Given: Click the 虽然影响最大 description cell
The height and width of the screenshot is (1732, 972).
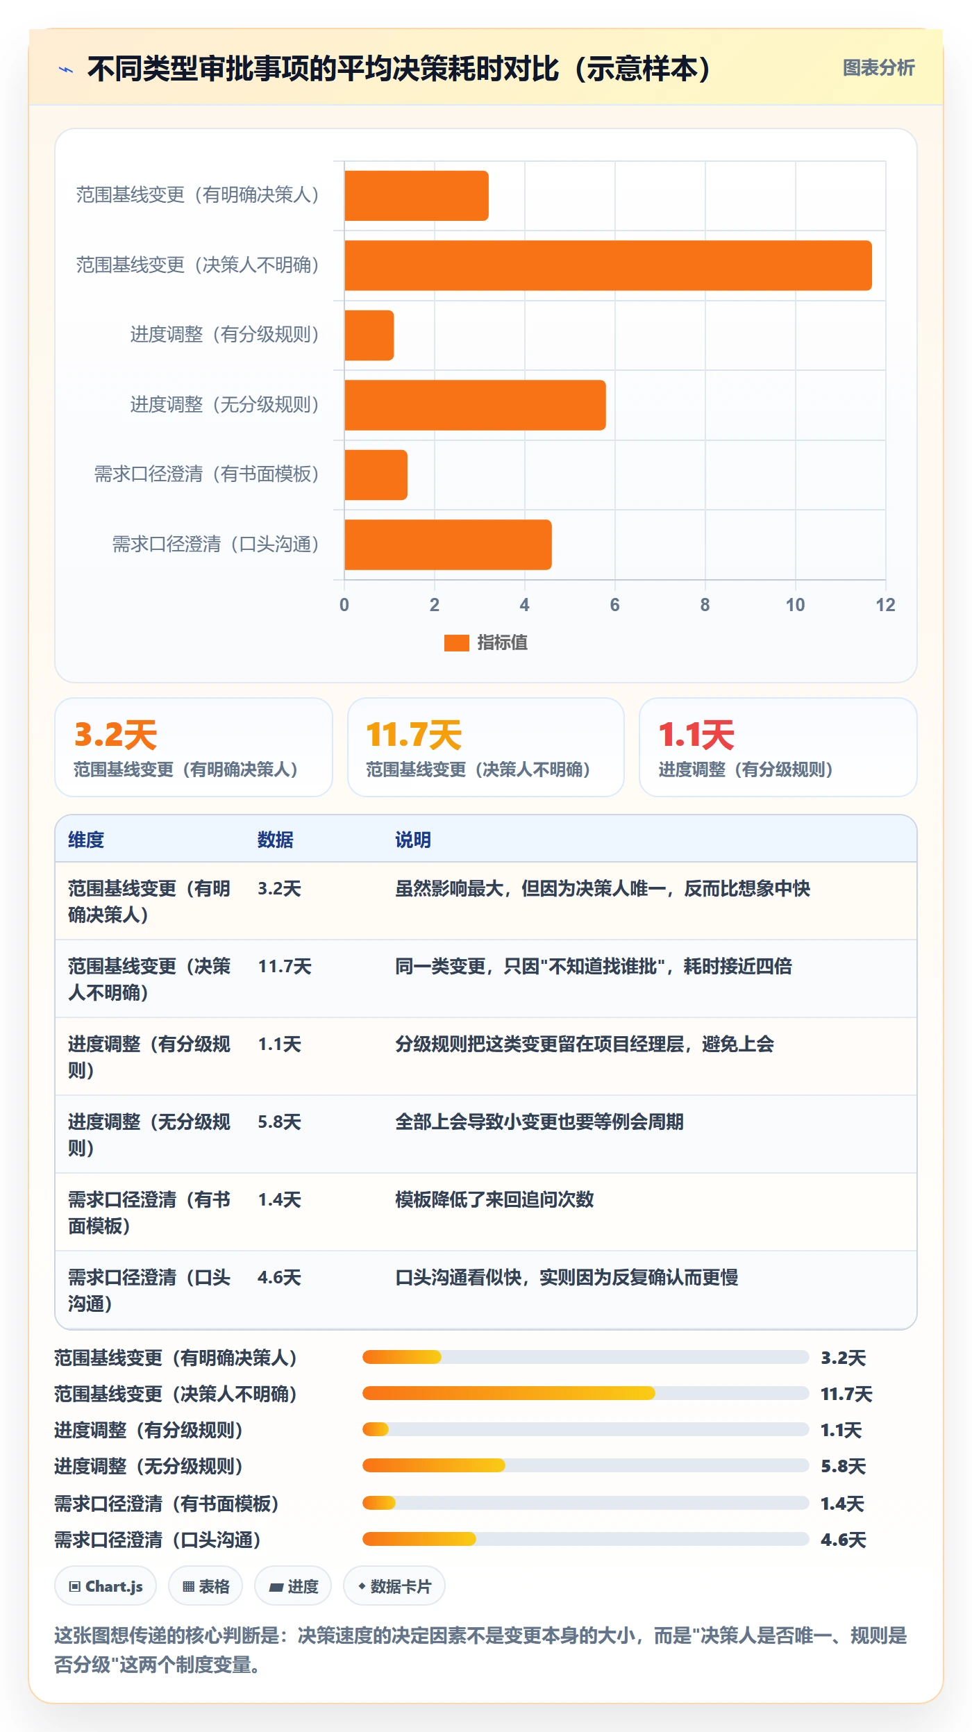Looking at the screenshot, I should [x=603, y=888].
